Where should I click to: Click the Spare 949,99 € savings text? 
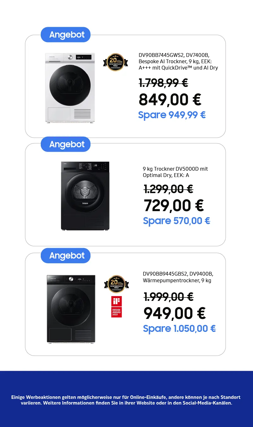click(172, 115)
